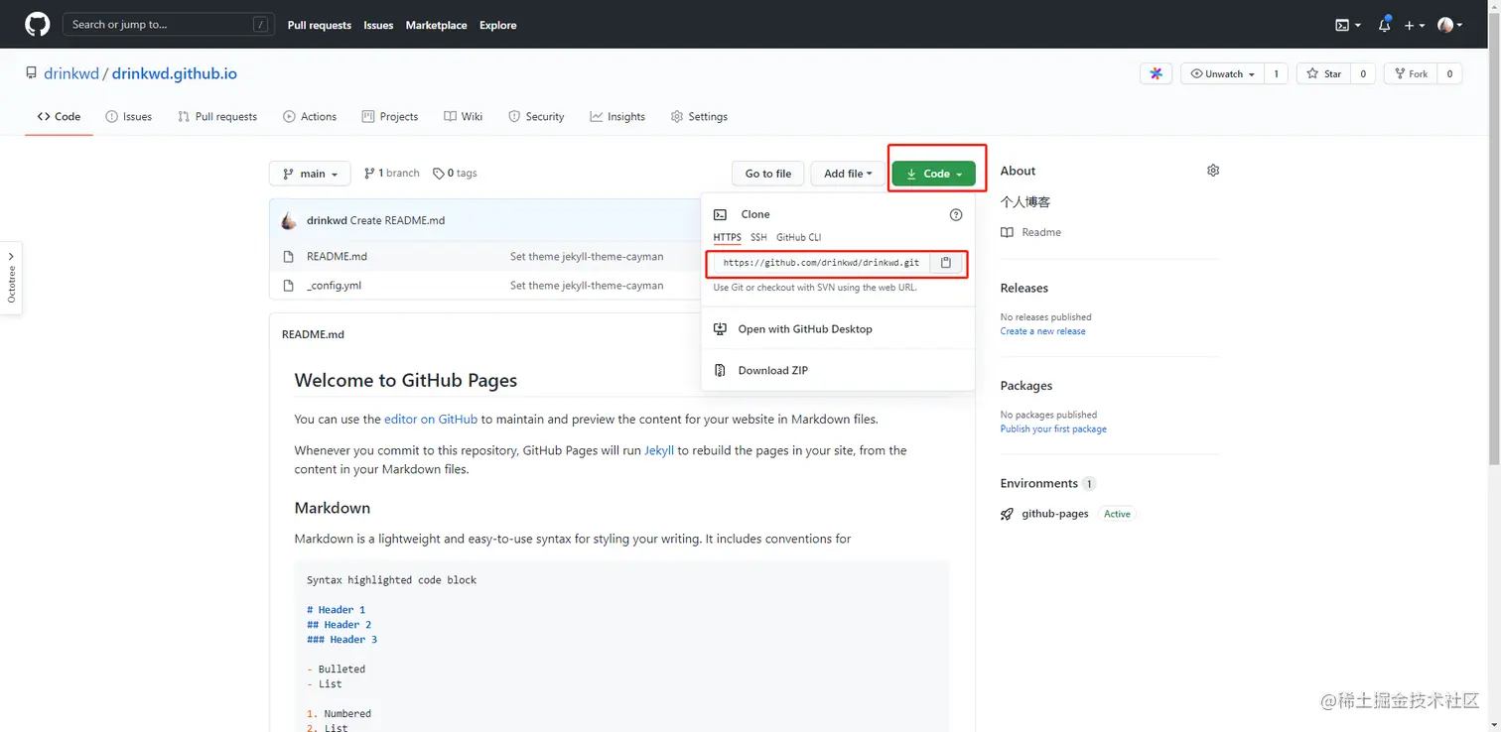Open the drinkwd owner link

(71, 73)
